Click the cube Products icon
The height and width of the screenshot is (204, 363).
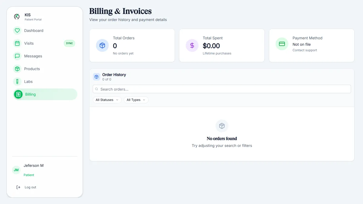pos(17,69)
